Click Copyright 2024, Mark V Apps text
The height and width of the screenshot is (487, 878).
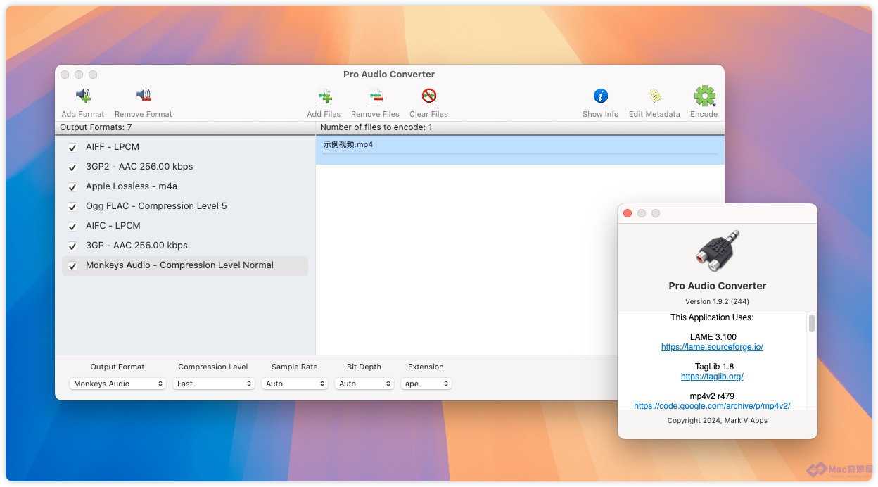point(718,420)
